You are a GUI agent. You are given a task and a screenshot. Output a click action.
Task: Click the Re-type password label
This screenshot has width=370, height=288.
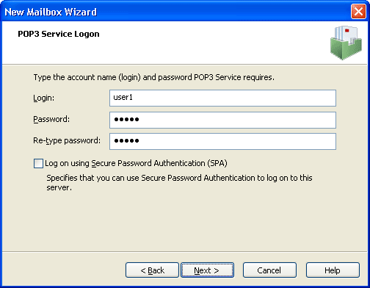pyautogui.click(x=67, y=141)
